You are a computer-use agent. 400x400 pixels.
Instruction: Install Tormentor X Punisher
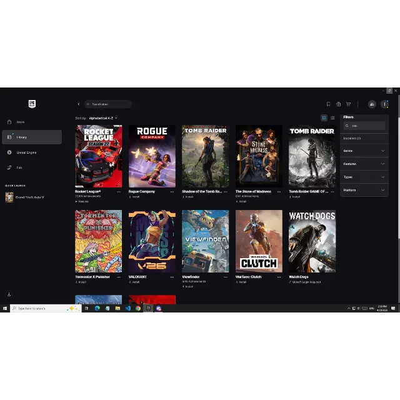[81, 282]
